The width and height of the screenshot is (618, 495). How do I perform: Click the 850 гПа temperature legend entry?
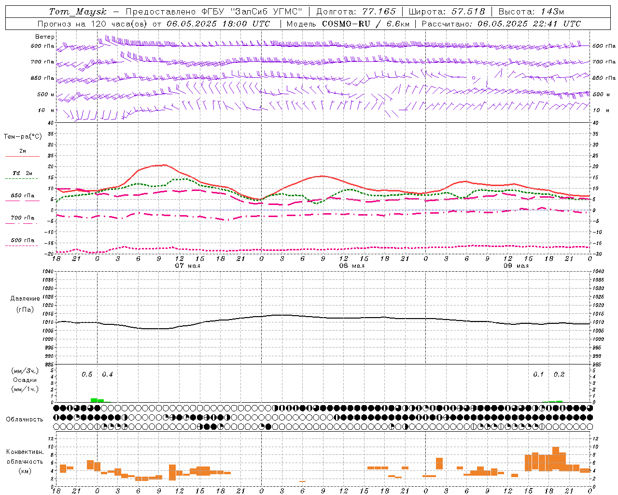[x=22, y=196]
